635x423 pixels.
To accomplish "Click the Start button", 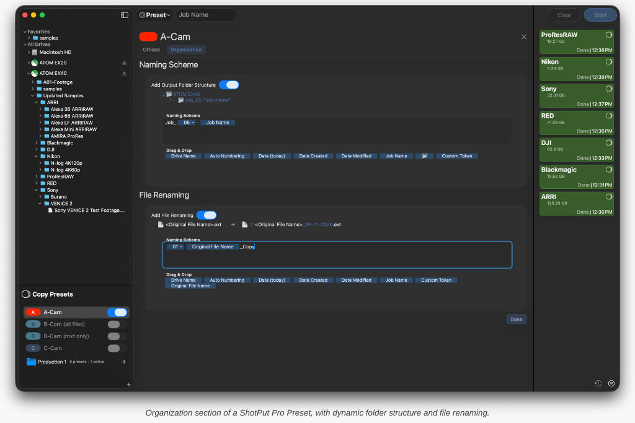I will tap(600, 15).
